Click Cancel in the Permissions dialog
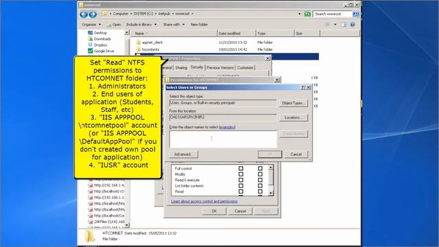This screenshot has height=247, width=439. pos(240,211)
